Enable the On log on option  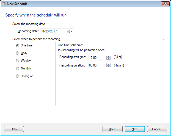pyautogui.click(x=18, y=76)
